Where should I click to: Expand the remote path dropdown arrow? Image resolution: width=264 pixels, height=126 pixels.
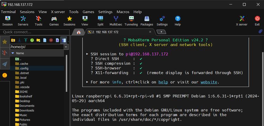pos(66,47)
